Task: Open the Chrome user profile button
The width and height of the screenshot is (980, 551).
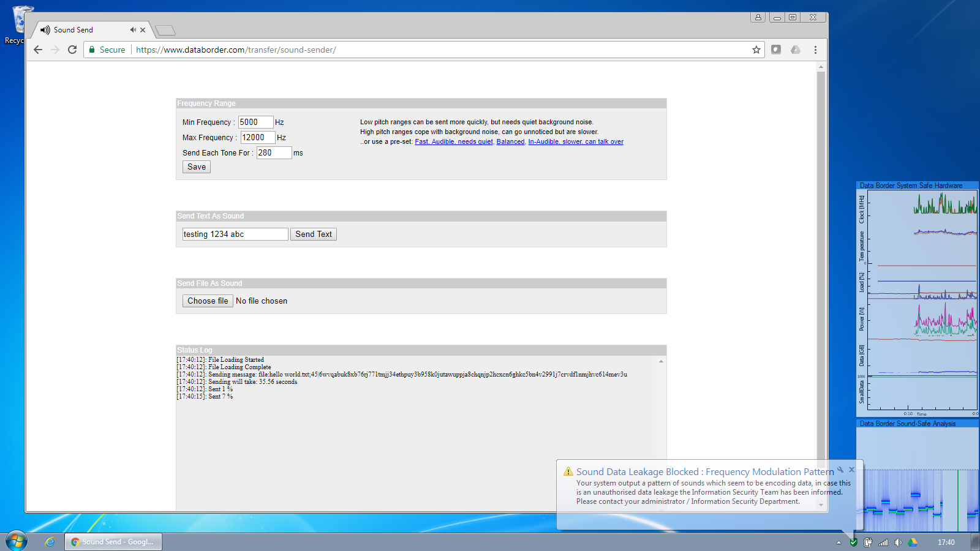Action: coord(758,17)
